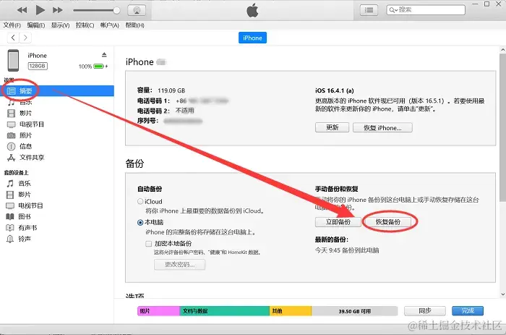Click the rewind playback button
This screenshot has width=506, height=335.
[x=22, y=10]
